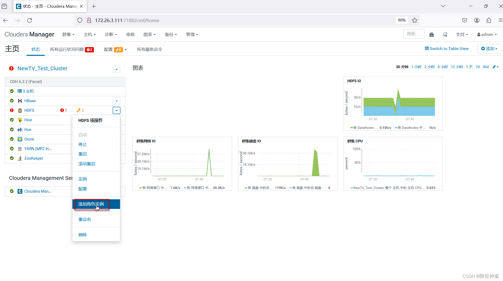Click the 搜索 search field

point(414,34)
